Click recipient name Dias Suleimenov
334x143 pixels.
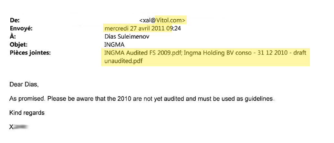(127, 36)
